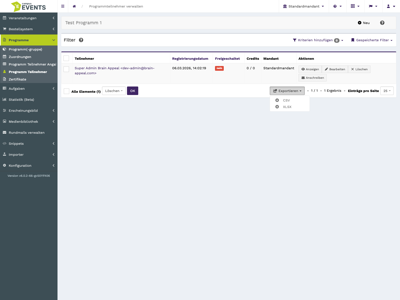Open Programm Teilnehmer Angaben sidebar entry
Viewport: 400px width, 300px height.
pyautogui.click(x=29, y=64)
